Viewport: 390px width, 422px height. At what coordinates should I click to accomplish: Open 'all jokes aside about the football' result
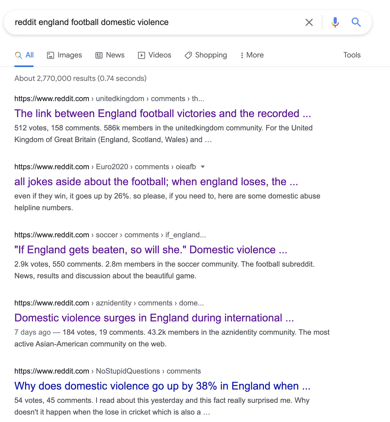tap(156, 182)
